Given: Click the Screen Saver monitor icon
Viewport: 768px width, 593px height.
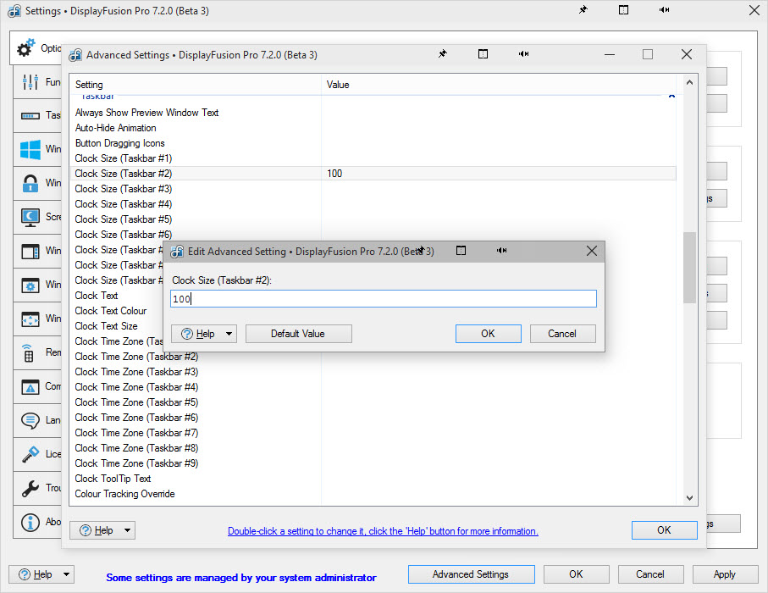Looking at the screenshot, I should [30, 218].
